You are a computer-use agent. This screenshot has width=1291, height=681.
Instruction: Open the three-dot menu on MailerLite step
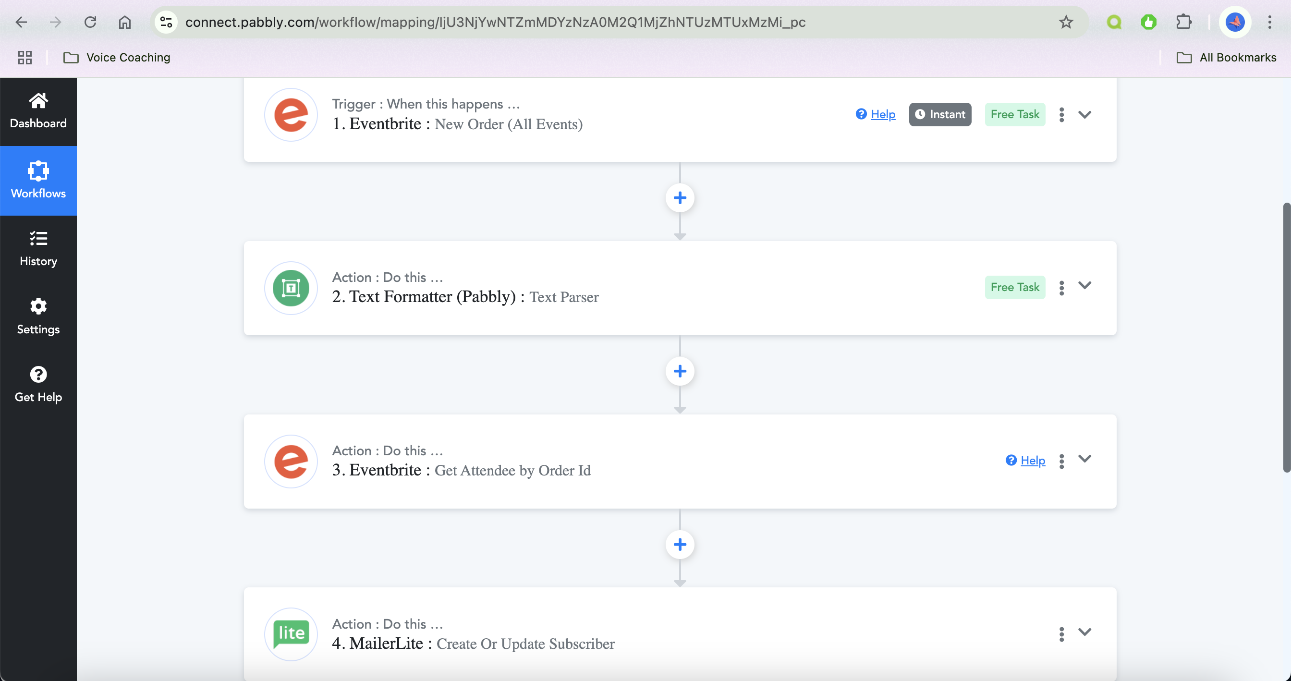coord(1061,634)
